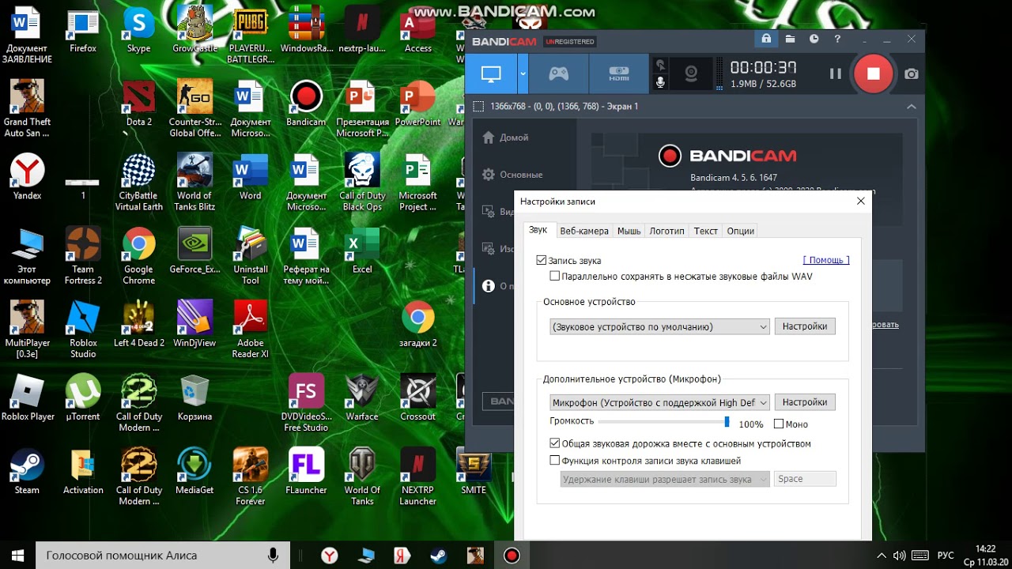Toggle mouse cursor effect icon in Bandicam
This screenshot has width=1012, height=569.
(x=660, y=65)
